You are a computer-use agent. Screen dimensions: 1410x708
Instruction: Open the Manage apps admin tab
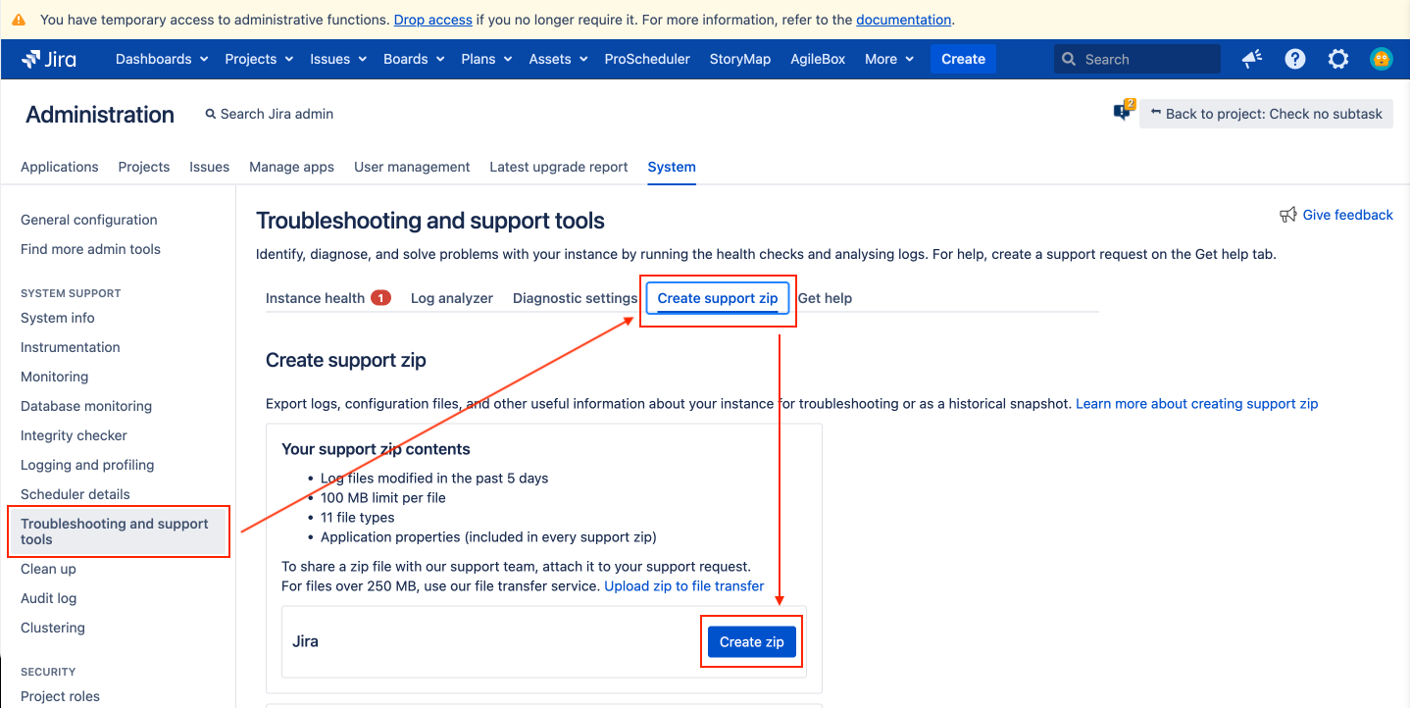[291, 167]
